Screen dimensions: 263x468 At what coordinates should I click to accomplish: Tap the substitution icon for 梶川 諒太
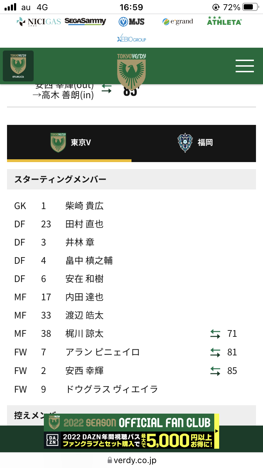tap(215, 334)
